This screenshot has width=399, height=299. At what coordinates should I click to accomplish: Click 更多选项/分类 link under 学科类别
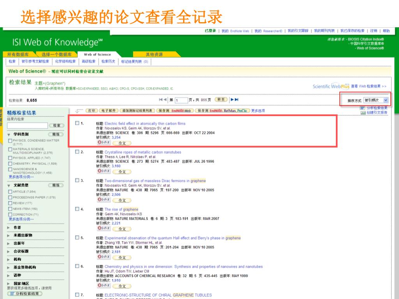click(21, 177)
